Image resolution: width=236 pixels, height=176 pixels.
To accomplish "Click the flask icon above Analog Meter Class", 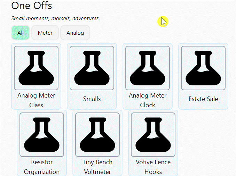I will pos(36,68).
